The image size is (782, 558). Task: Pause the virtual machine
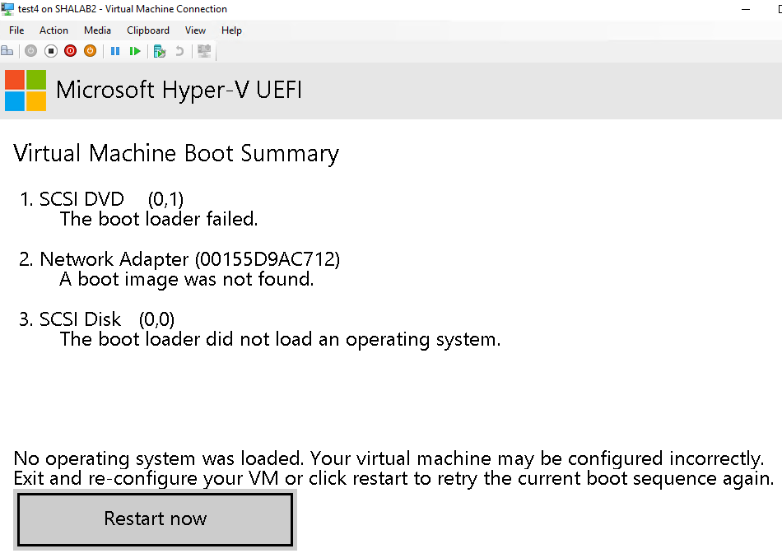[x=115, y=51]
